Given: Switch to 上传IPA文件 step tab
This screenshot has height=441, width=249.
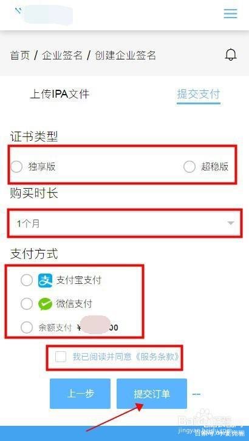Looking at the screenshot, I should click(60, 93).
